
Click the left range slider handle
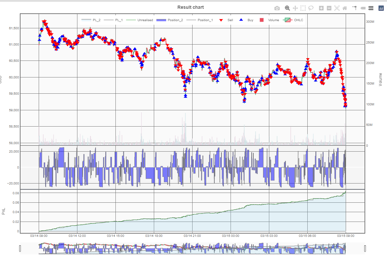click(x=20, y=249)
